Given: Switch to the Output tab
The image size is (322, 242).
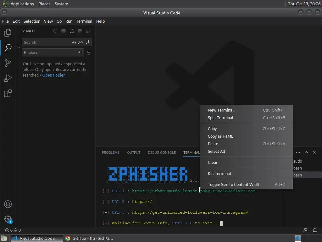Looking at the screenshot, I should click(134, 153).
